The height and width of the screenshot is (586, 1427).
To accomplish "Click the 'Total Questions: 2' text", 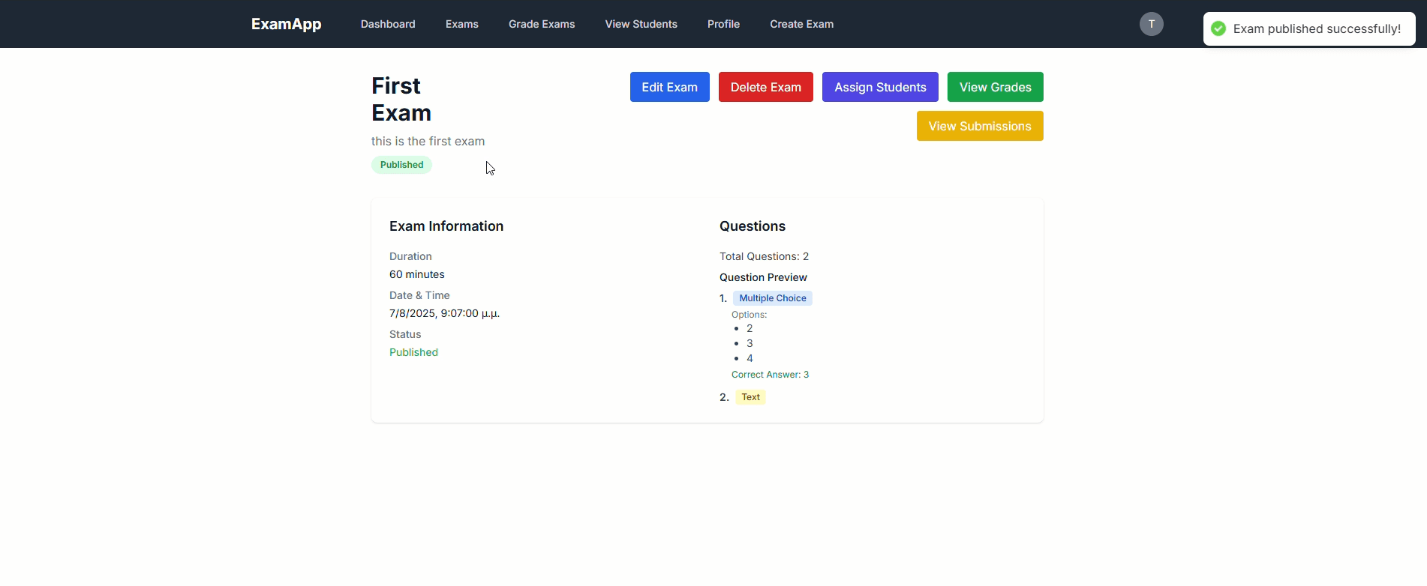I will pyautogui.click(x=765, y=256).
